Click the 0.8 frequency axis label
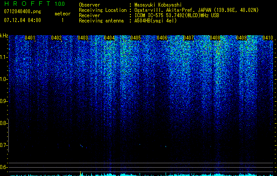The height and width of the screenshot is (176, 277). pos(4,123)
